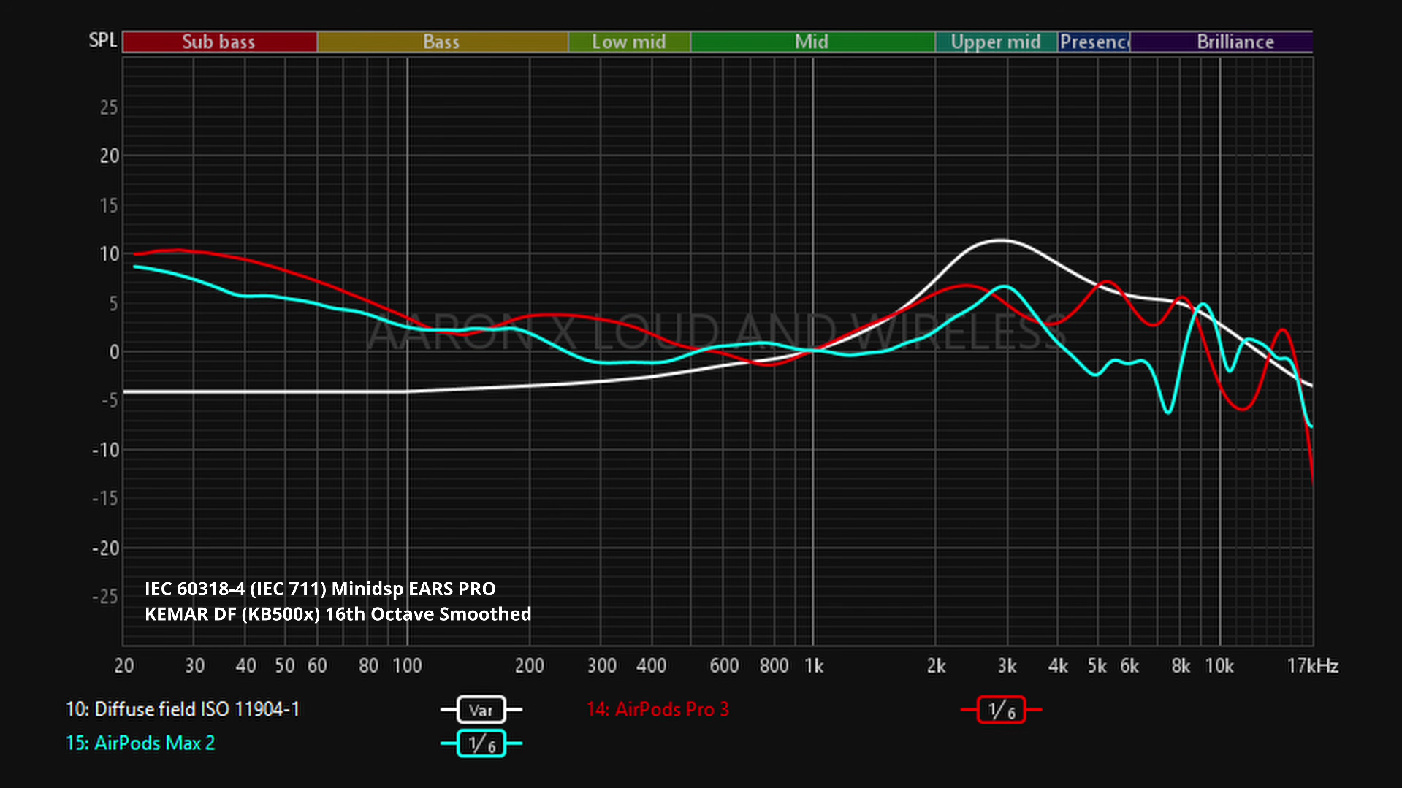1402x788 pixels.
Task: Select the '14: AirPods Pro 3' legend entry
Action: pyautogui.click(x=658, y=709)
